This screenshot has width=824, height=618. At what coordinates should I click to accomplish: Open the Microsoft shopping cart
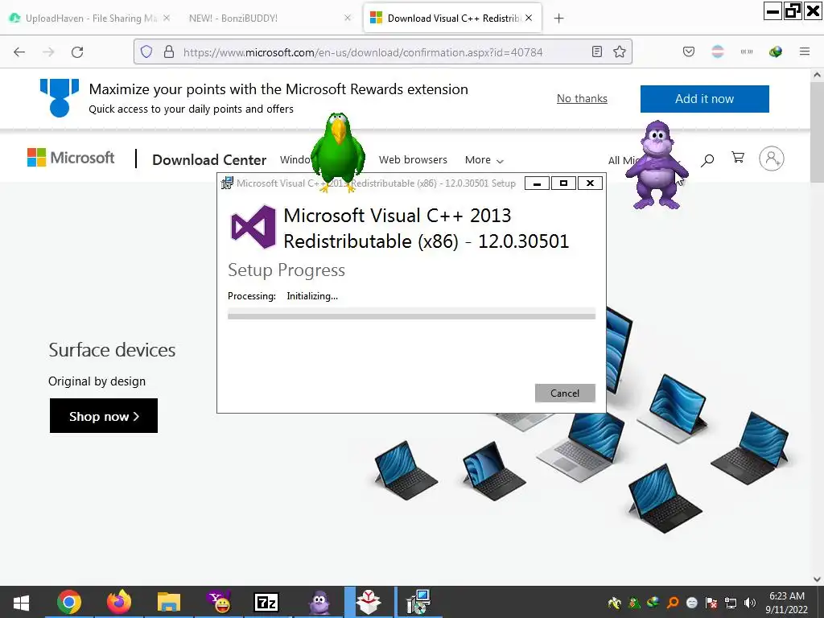(x=738, y=158)
